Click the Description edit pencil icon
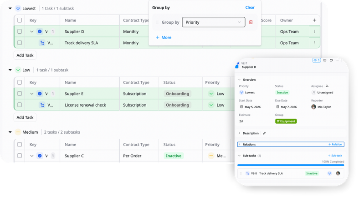359x198 pixels. (x=264, y=133)
